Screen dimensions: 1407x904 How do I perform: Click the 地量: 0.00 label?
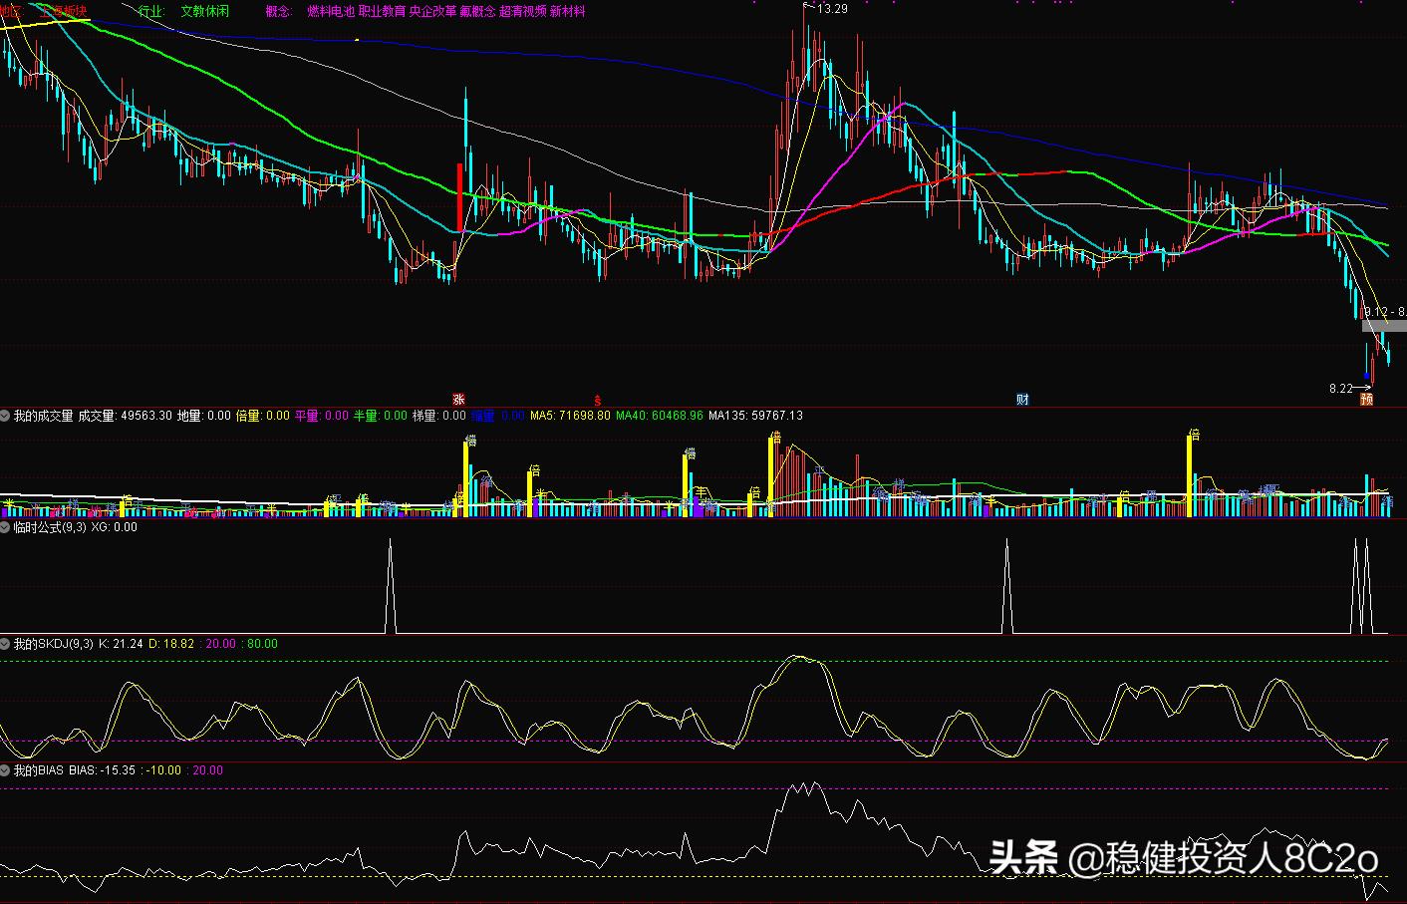[204, 416]
